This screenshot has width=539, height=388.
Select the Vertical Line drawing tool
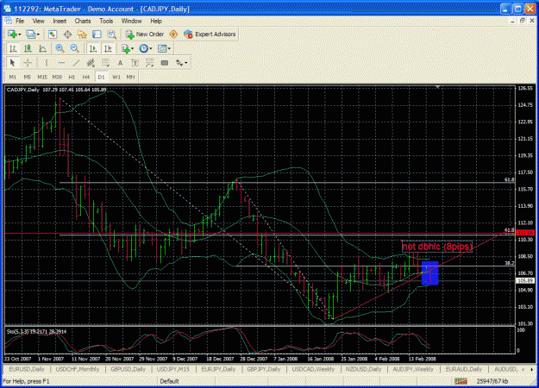[46, 63]
